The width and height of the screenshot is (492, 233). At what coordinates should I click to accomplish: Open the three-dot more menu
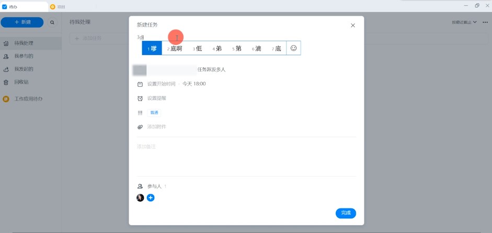pyautogui.click(x=485, y=22)
